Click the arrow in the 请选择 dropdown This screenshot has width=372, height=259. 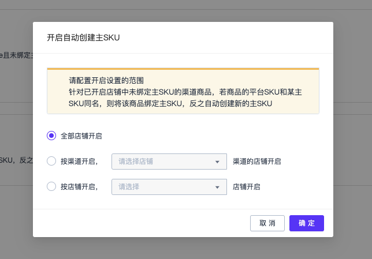coord(217,187)
